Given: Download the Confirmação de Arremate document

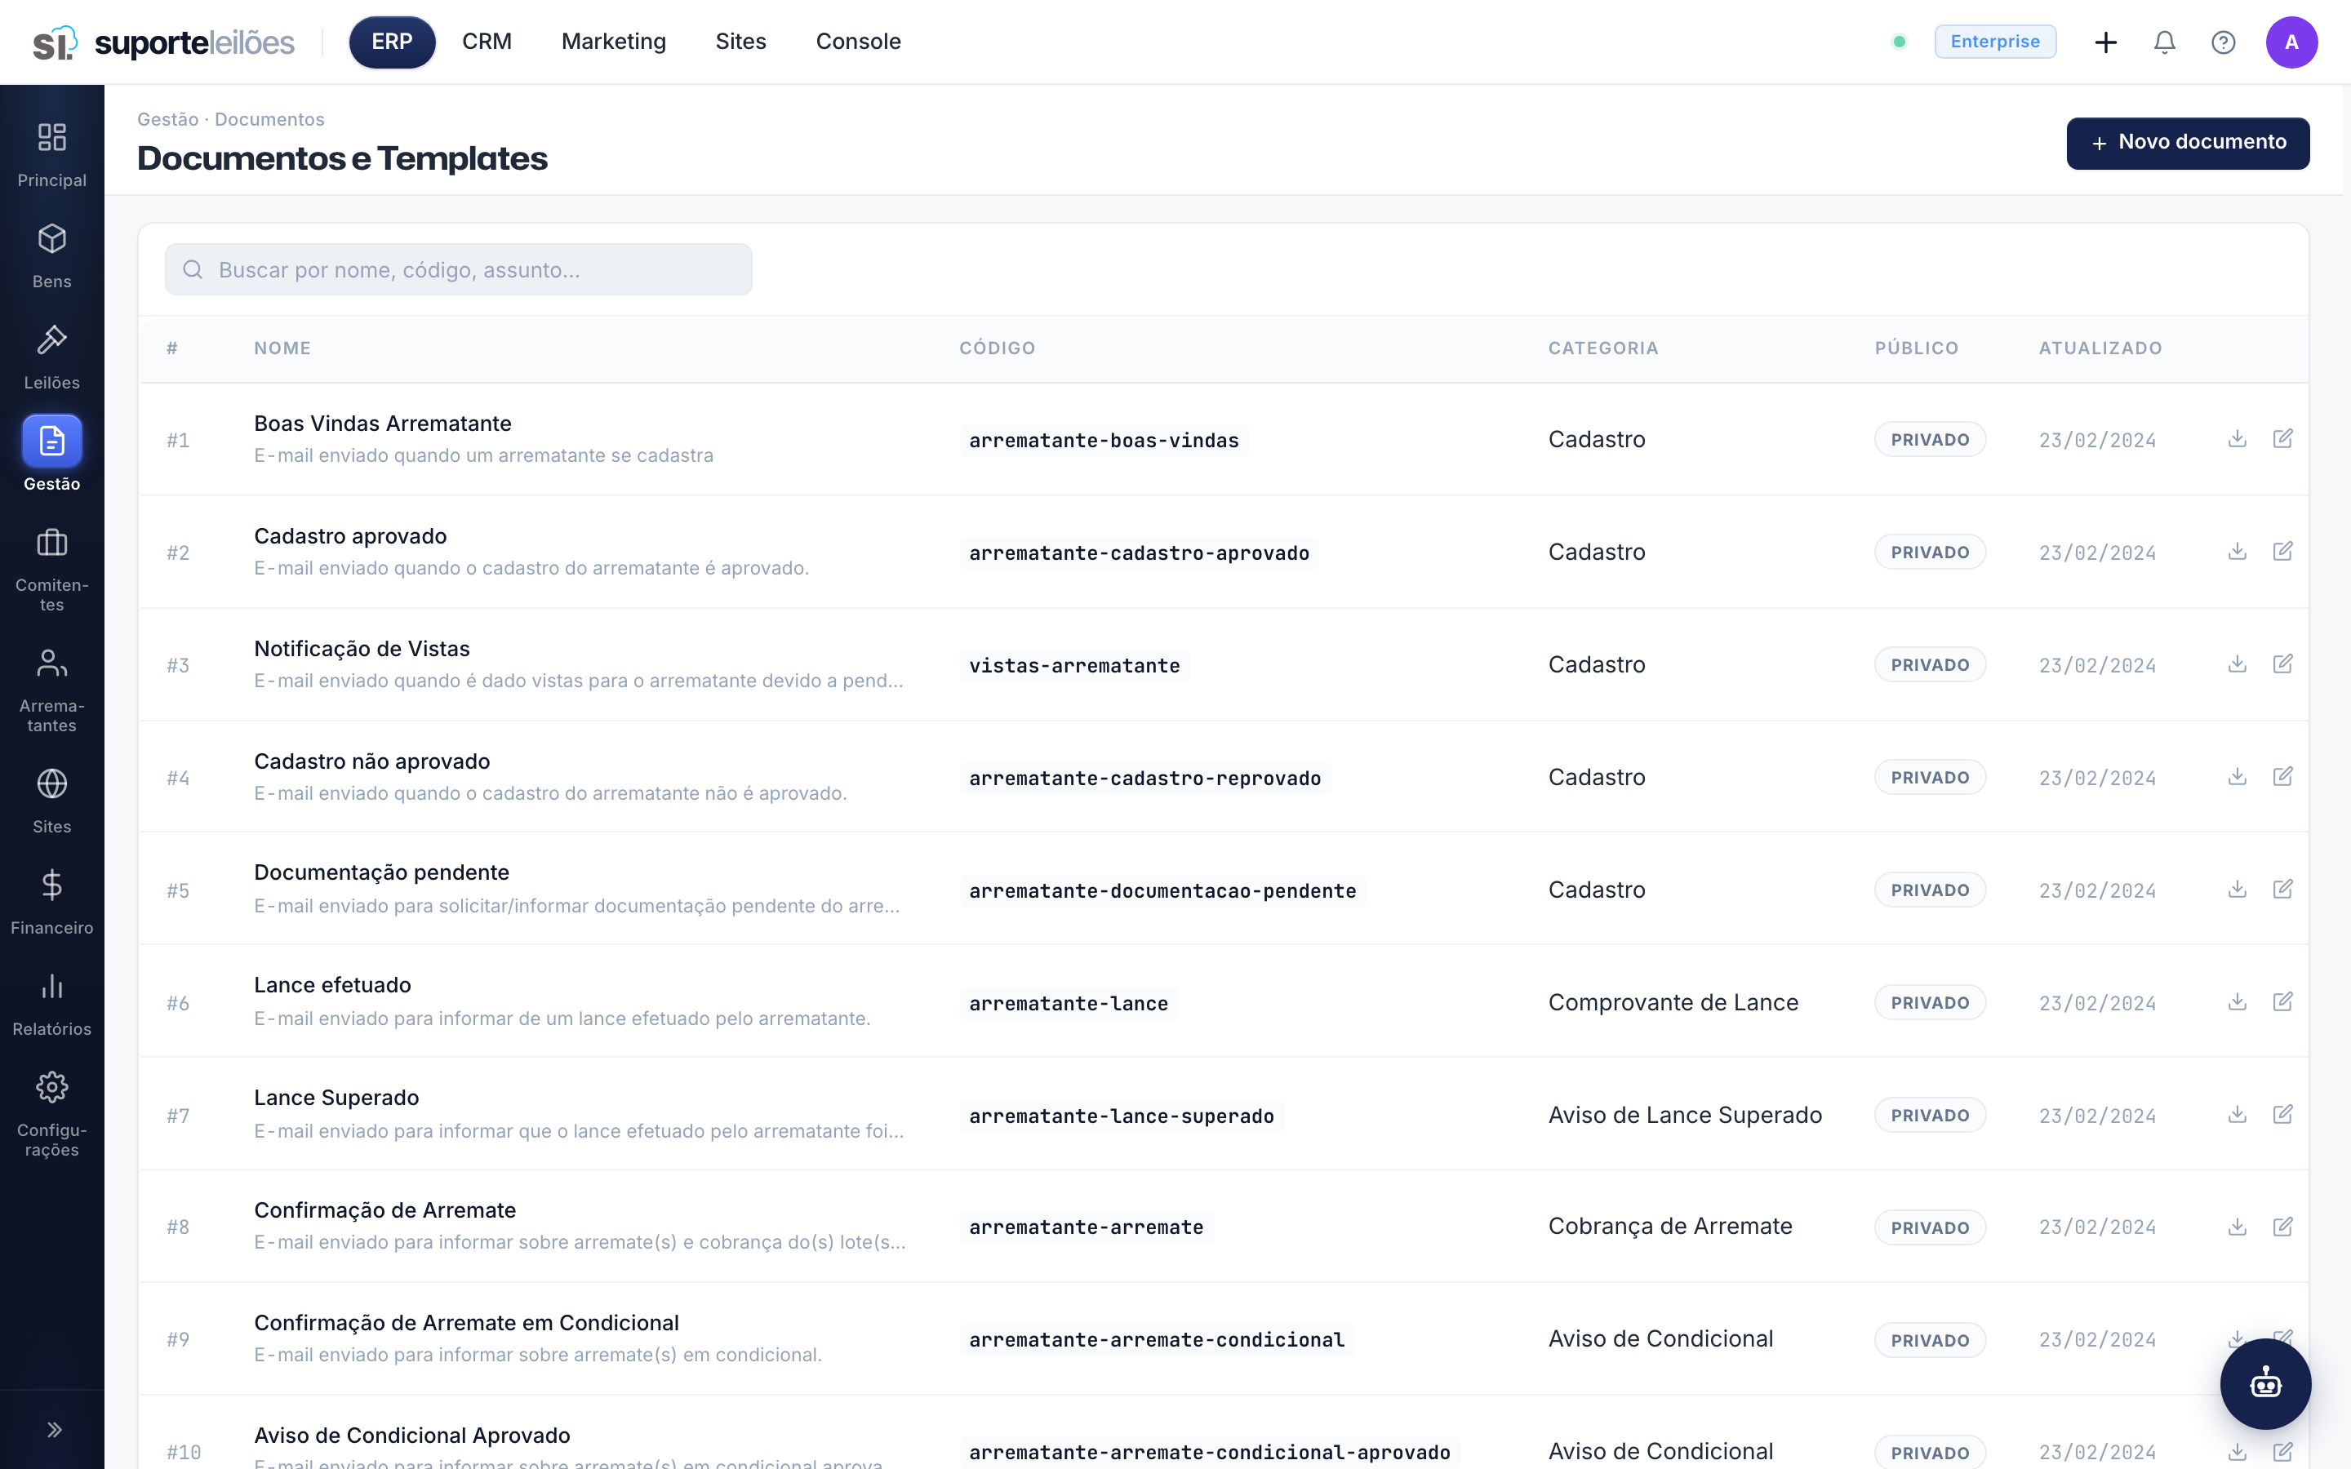Looking at the screenshot, I should click(2238, 1227).
